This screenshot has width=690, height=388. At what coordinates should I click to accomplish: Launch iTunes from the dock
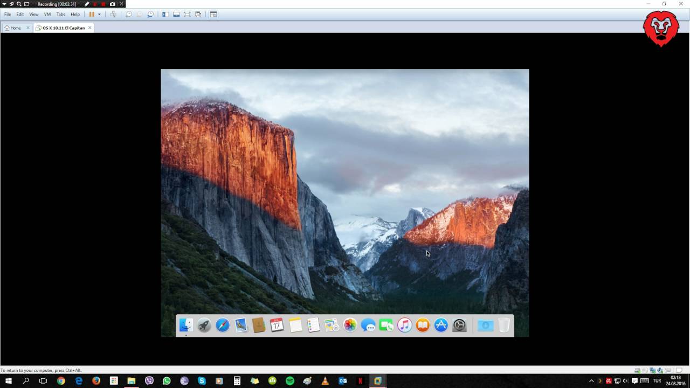pyautogui.click(x=405, y=325)
